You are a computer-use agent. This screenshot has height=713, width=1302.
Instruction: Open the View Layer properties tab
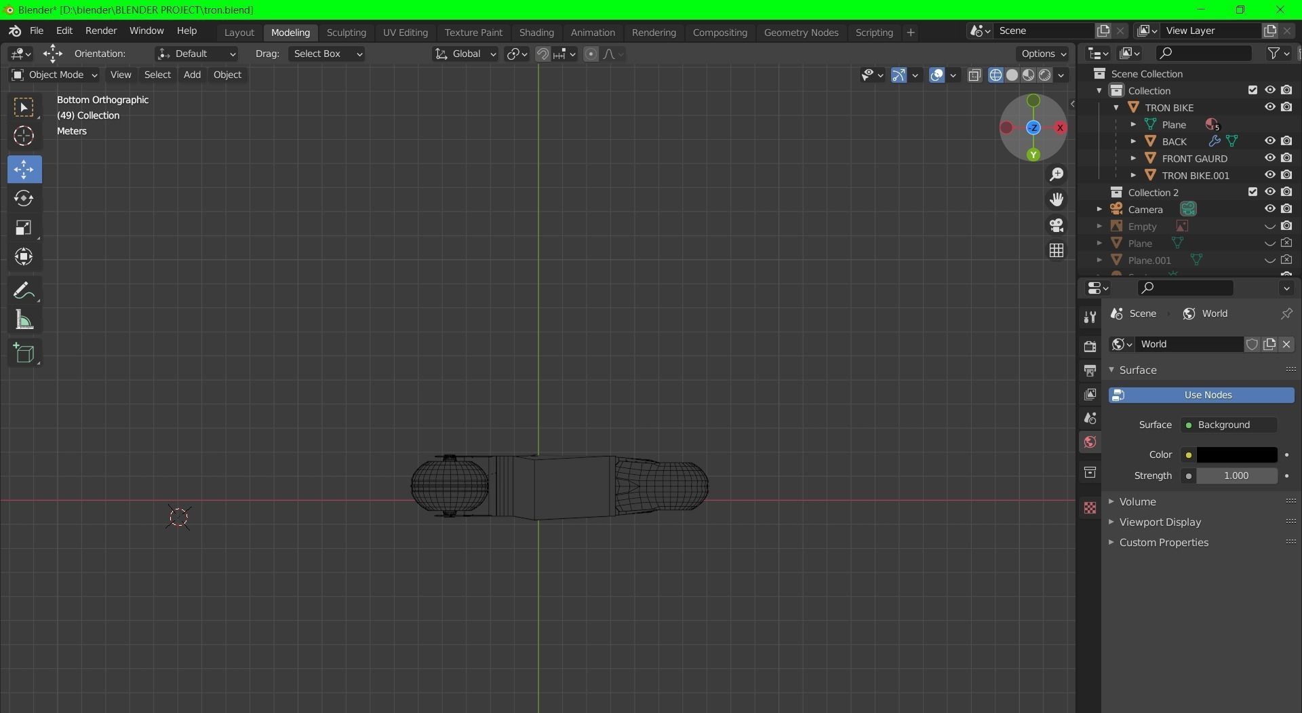click(x=1090, y=394)
